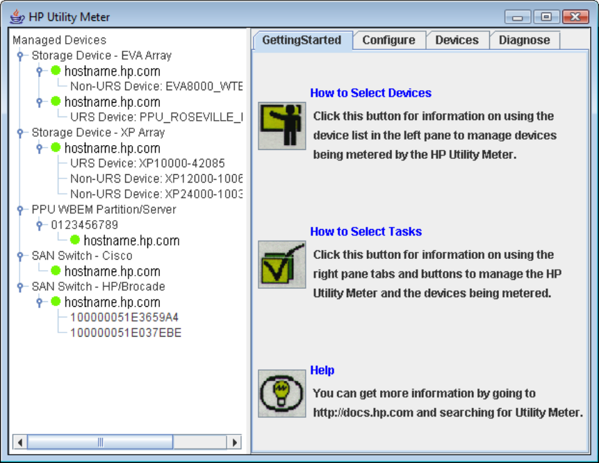Collapse the SAN Switch - HP/Brocade node

pyautogui.click(x=20, y=287)
